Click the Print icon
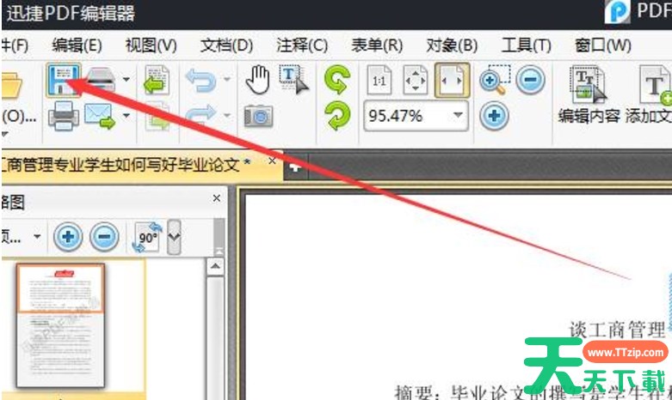 64,115
